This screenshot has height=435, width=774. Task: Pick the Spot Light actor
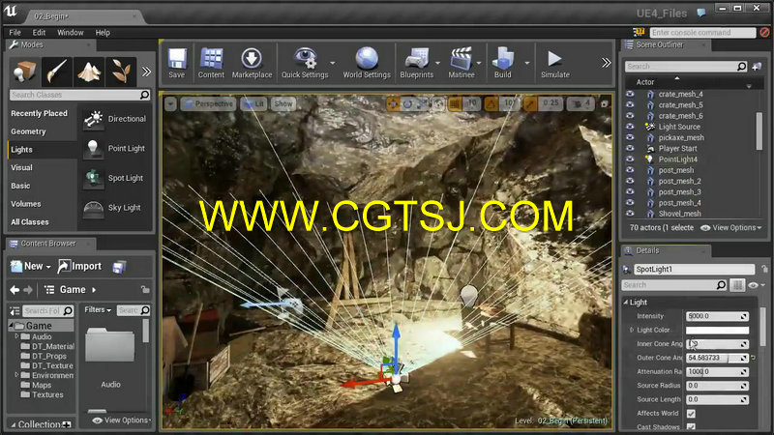click(115, 178)
